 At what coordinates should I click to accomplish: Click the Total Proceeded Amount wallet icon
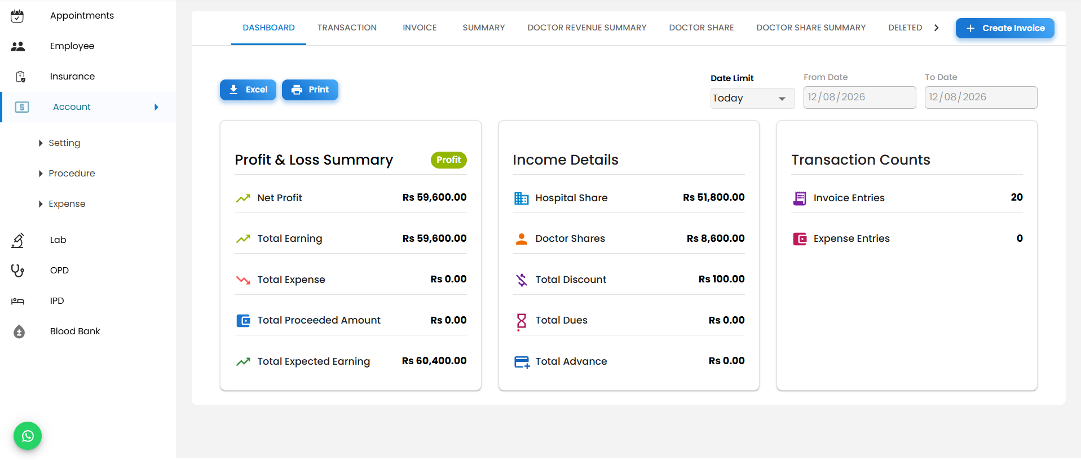point(243,321)
